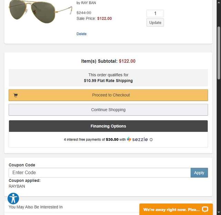Click the "by RAY BAN" brand text
The width and height of the screenshot is (221, 215).
(x=86, y=3)
